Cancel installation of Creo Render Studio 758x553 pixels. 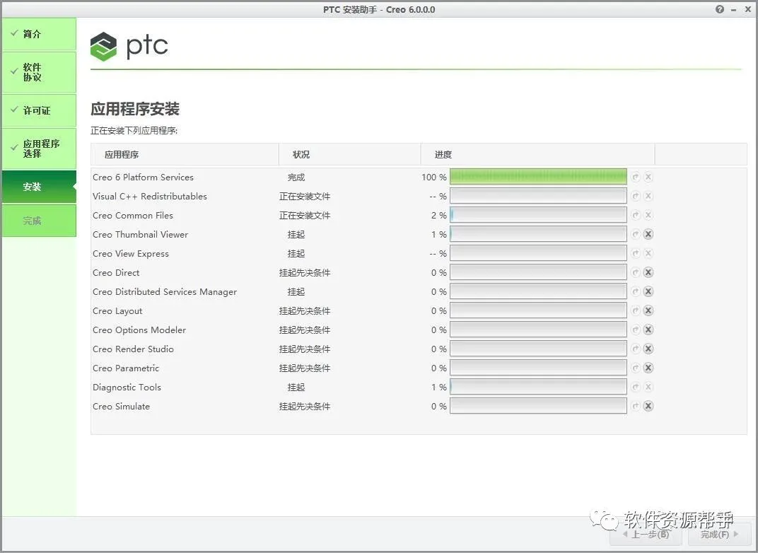pos(648,349)
